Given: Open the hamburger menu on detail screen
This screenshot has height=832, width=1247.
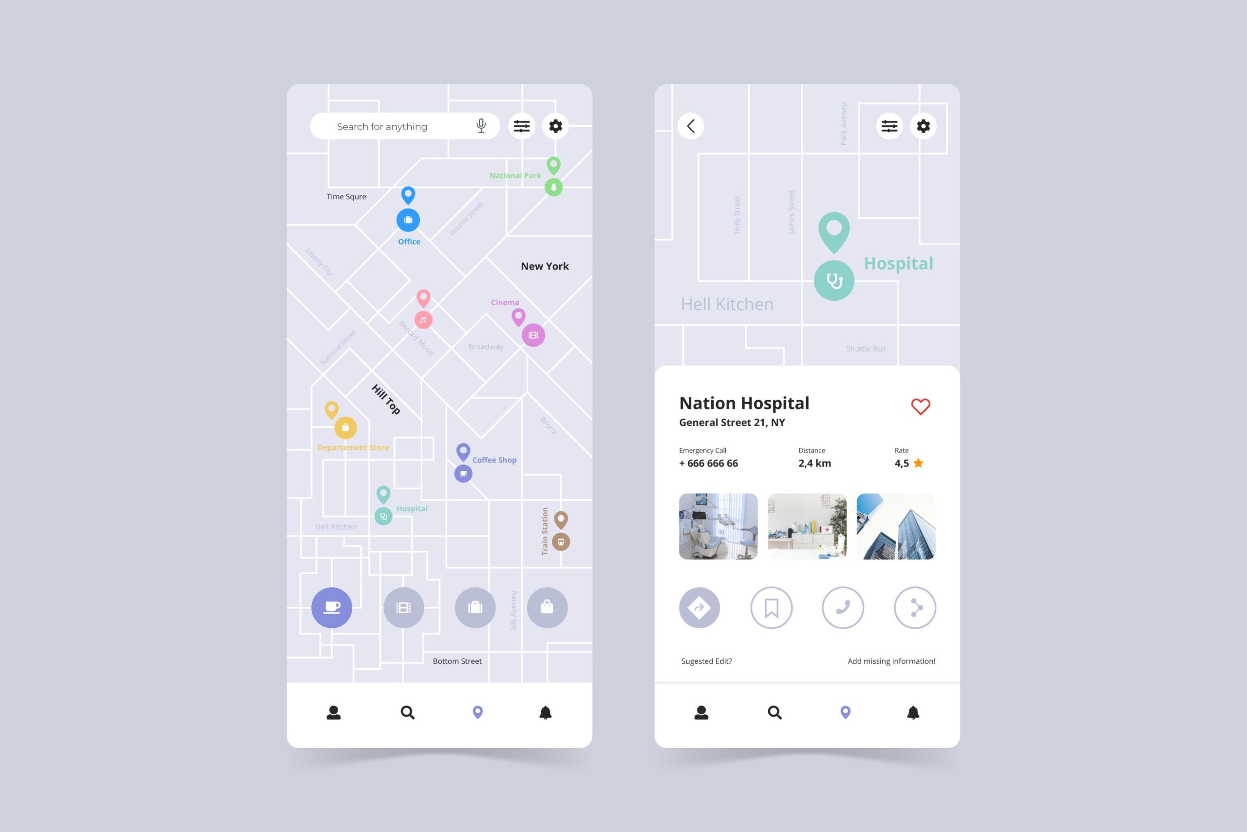Looking at the screenshot, I should coord(888,126).
